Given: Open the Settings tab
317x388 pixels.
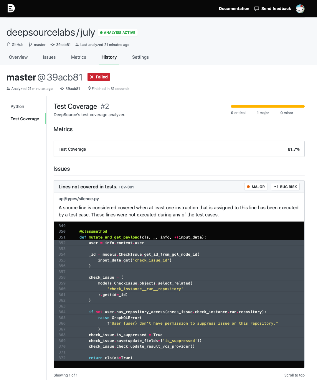Looking at the screenshot, I should coord(140,57).
